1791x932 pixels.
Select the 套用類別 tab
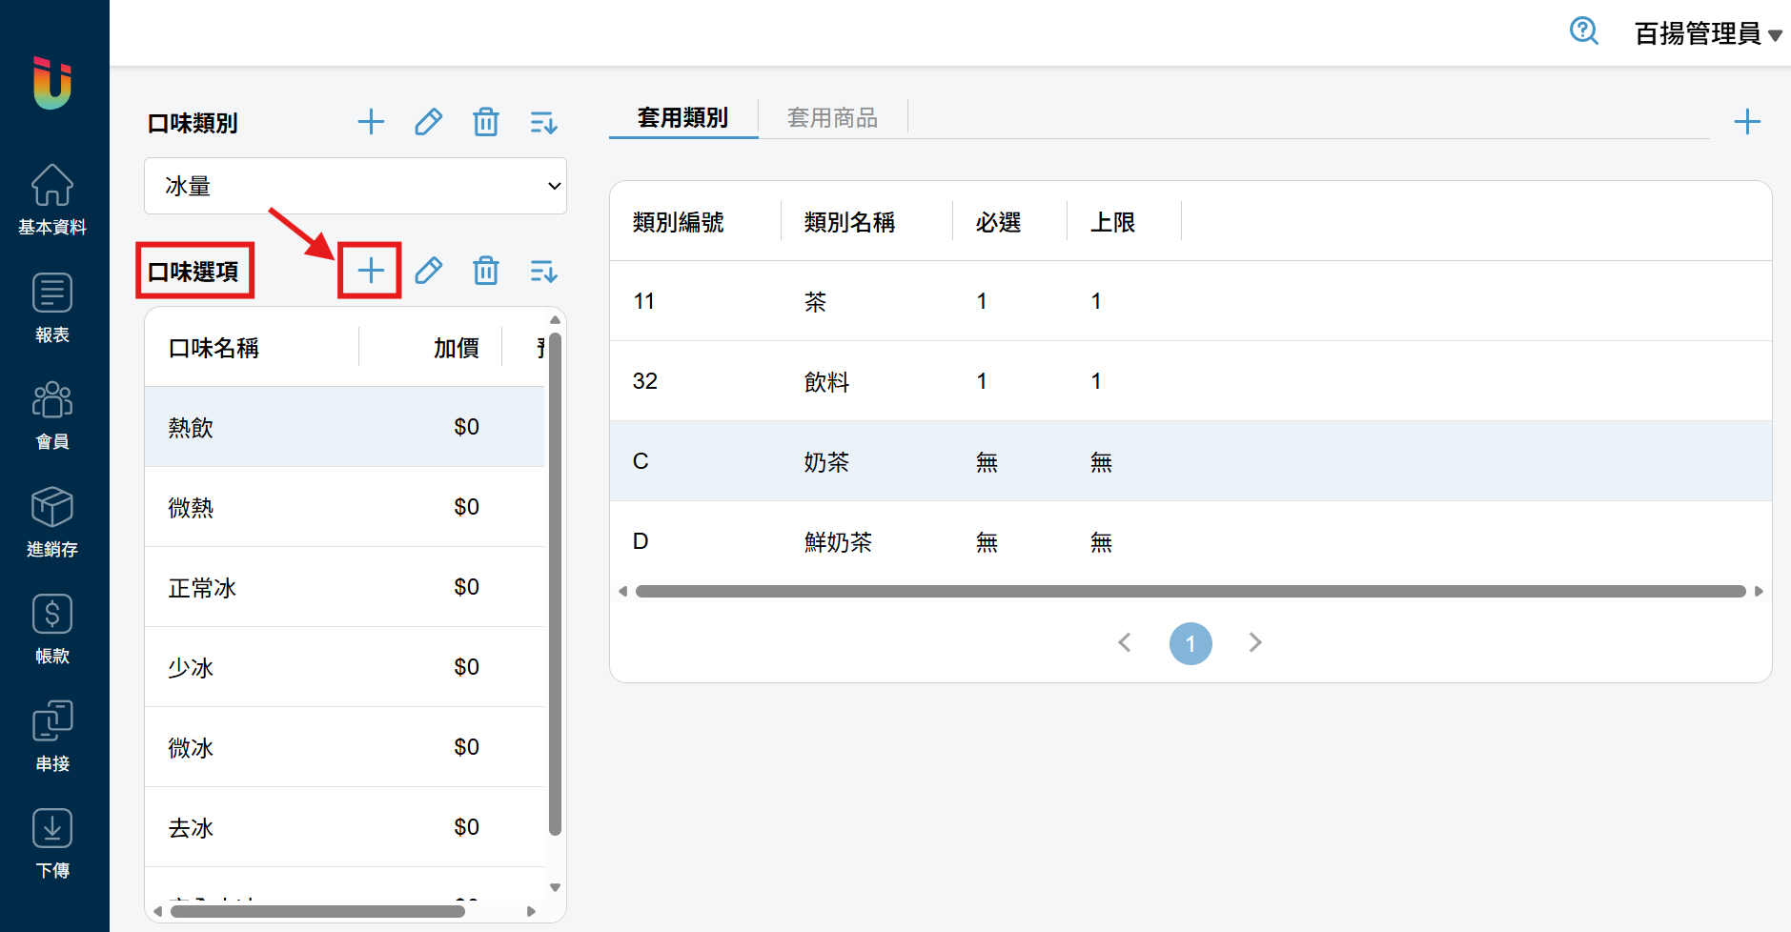click(682, 118)
